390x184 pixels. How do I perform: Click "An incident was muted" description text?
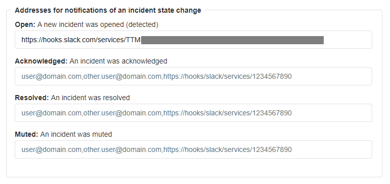click(76, 134)
